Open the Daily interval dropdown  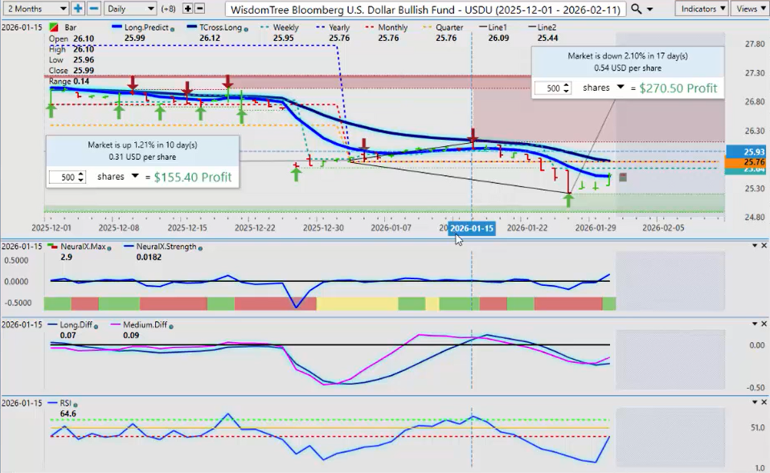129,9
